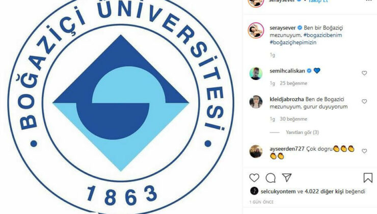
Task: Open semihcaliskan's profile avatar
Action: tap(256, 73)
